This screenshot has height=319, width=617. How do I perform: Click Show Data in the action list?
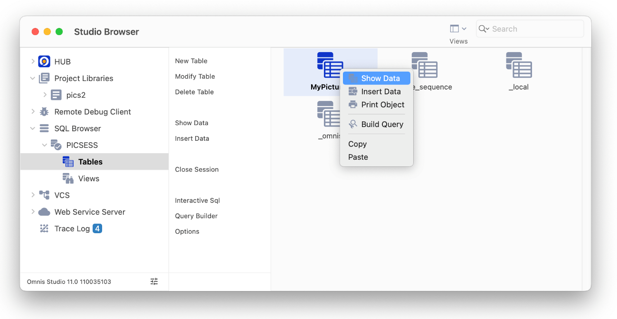coord(191,123)
